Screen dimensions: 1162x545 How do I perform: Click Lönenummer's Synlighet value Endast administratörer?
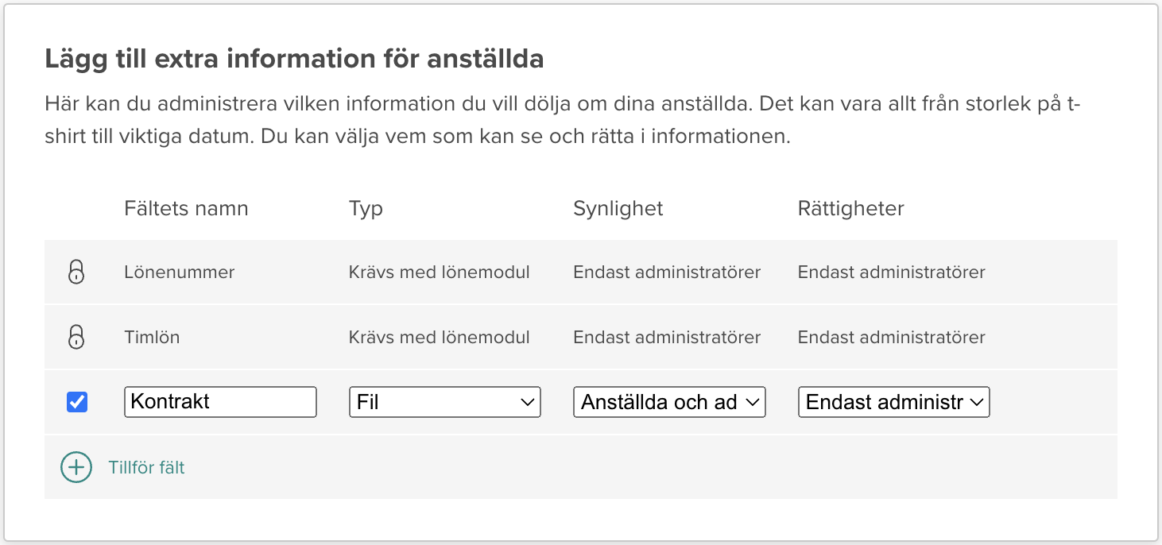(x=667, y=272)
